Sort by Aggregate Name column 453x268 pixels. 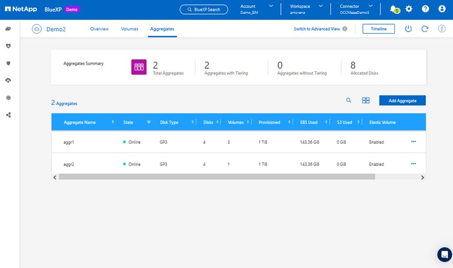[113, 122]
